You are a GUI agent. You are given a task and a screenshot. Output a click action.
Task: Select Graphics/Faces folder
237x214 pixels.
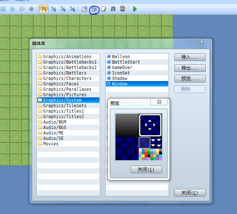tap(68, 84)
